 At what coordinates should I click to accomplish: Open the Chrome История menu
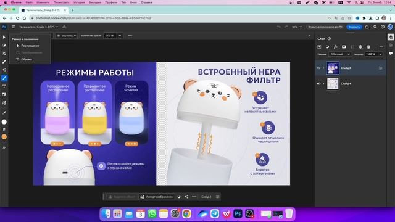79,2
